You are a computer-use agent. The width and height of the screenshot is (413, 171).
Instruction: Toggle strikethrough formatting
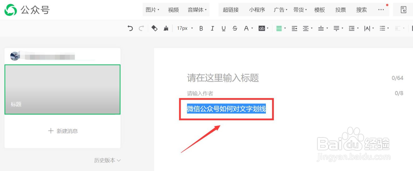pyautogui.click(x=235, y=28)
